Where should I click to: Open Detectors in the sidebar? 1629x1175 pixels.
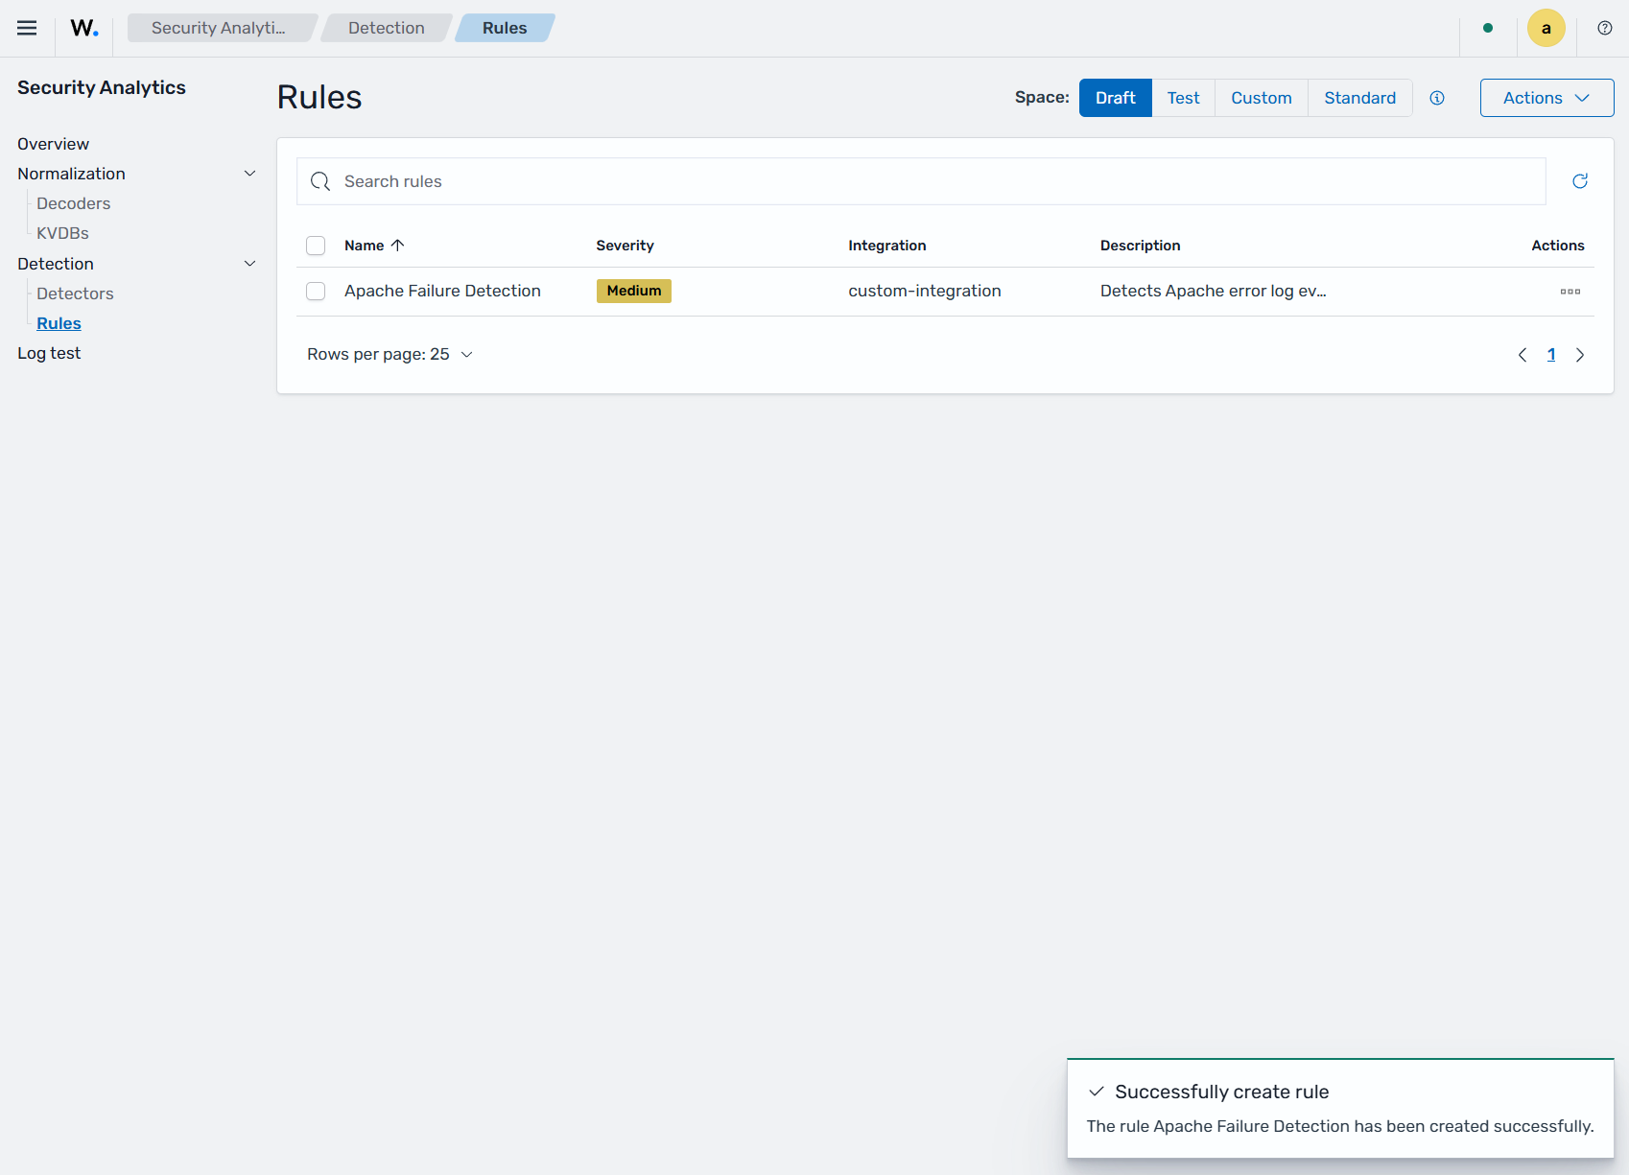(75, 294)
